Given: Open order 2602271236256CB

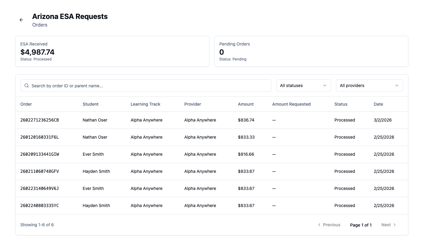Looking at the screenshot, I should 40,120.
